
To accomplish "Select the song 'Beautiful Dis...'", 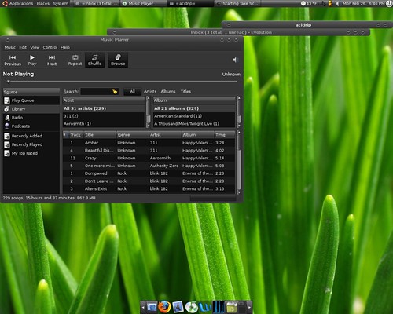I will point(149,151).
